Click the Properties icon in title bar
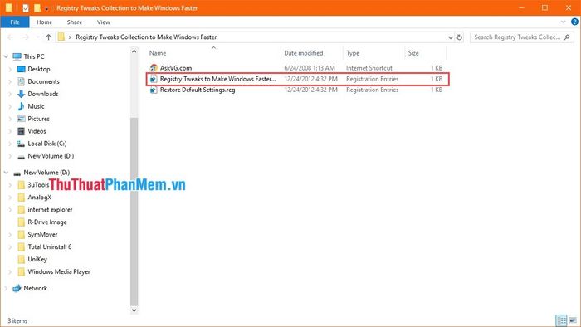 pyautogui.click(x=26, y=7)
